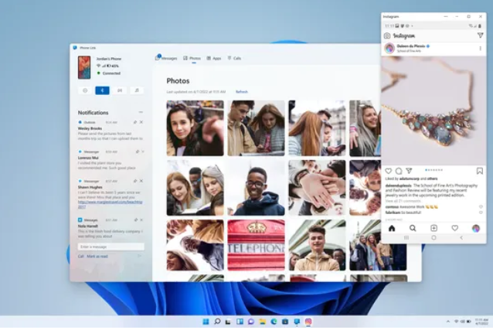Pin the Nola Harrell Messages notification

(136, 220)
